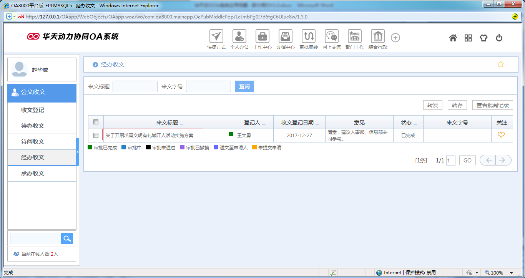Viewport: 525px width, 278px height.
Task: Open the 网上交流 chat icon
Action: point(332,36)
